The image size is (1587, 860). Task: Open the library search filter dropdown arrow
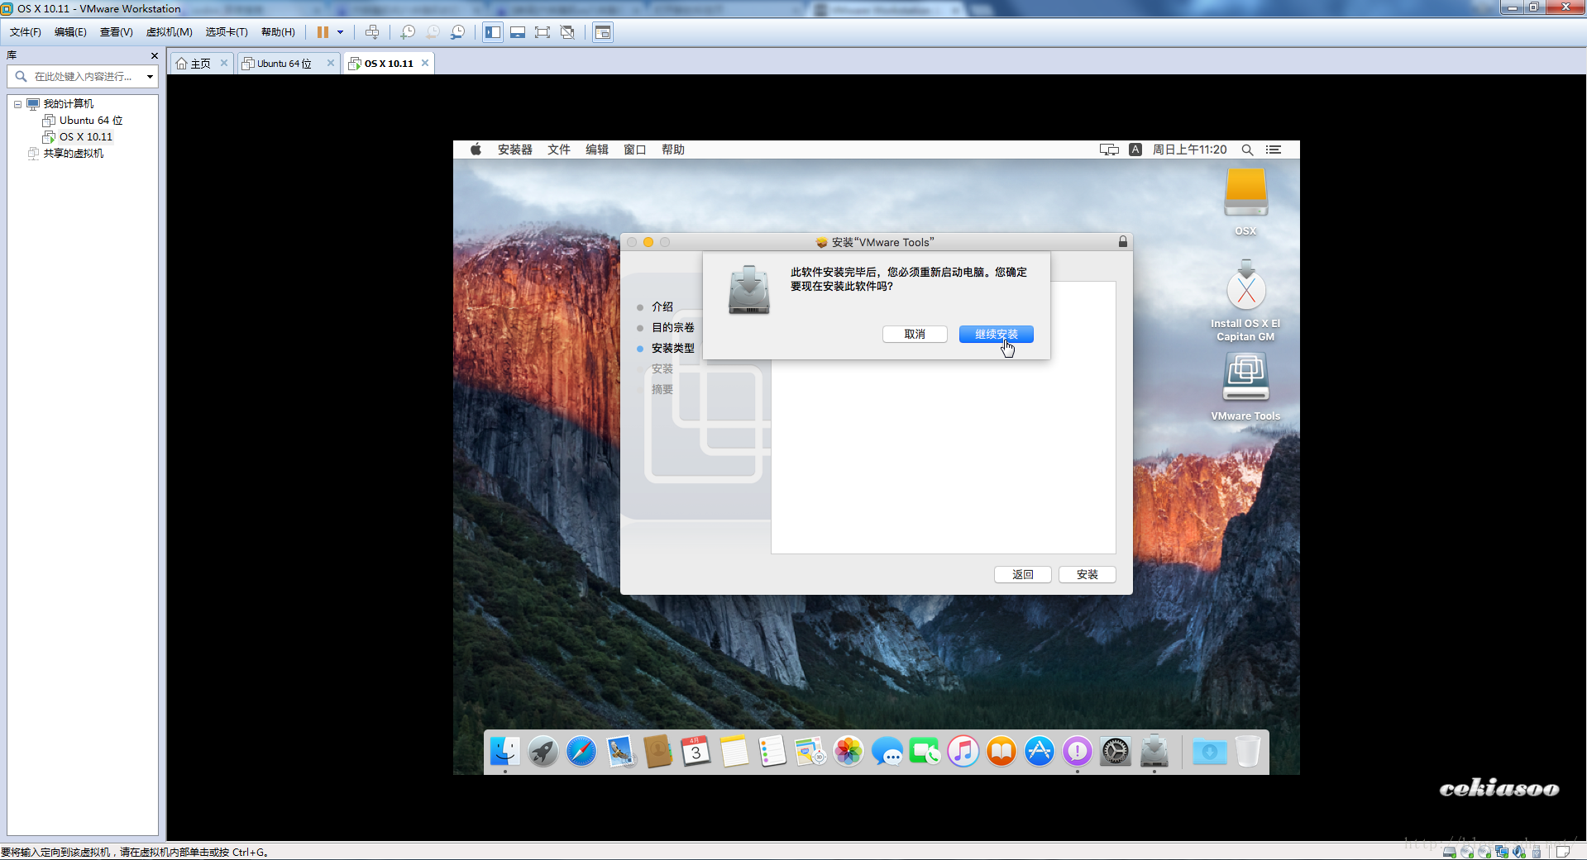click(x=150, y=77)
